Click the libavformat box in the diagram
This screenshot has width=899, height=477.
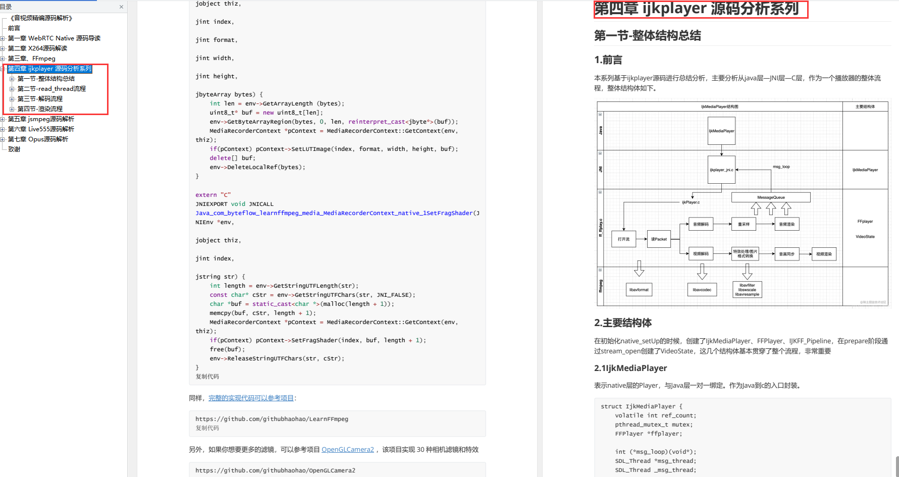point(639,290)
